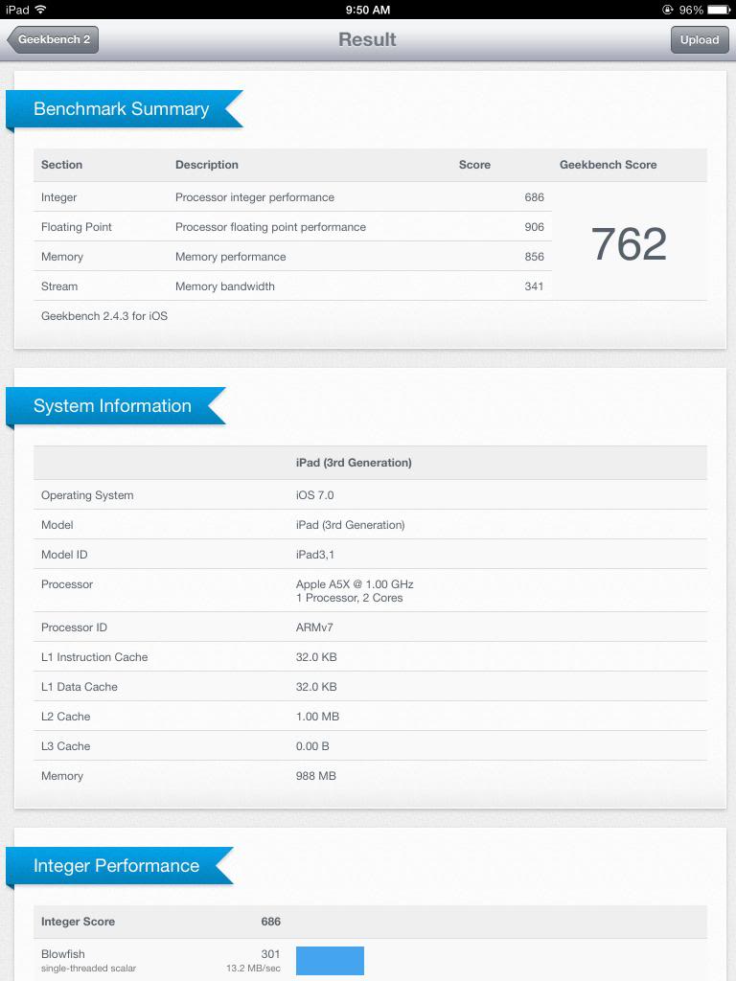Tap Processor ID value ARMv7
This screenshot has width=736, height=981.
click(x=314, y=627)
